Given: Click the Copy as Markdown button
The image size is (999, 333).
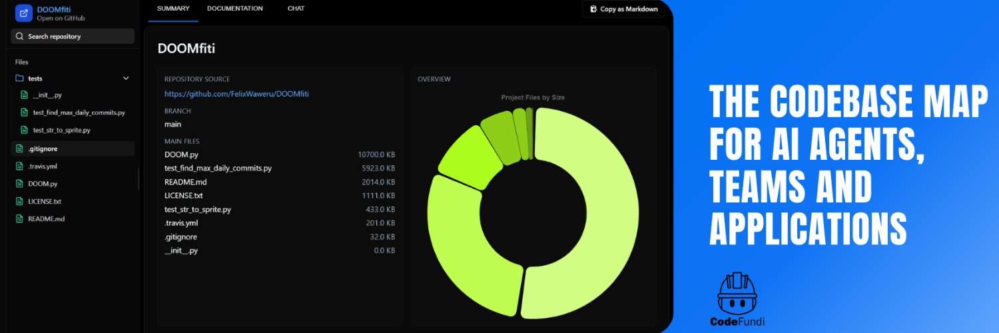Looking at the screenshot, I should (623, 9).
